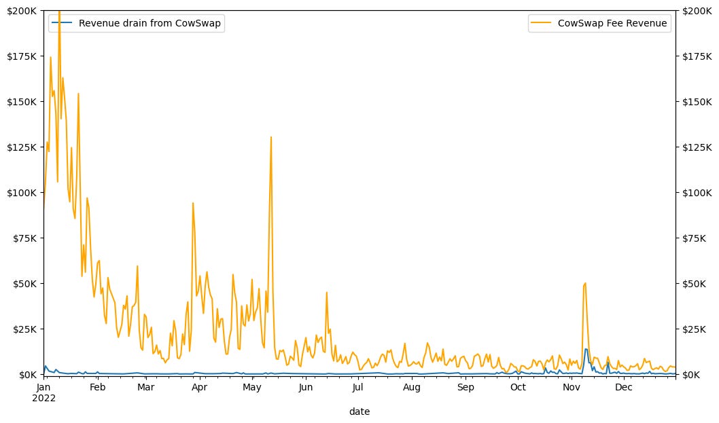Click the "Apr" tick label on the x-axis

click(x=199, y=388)
